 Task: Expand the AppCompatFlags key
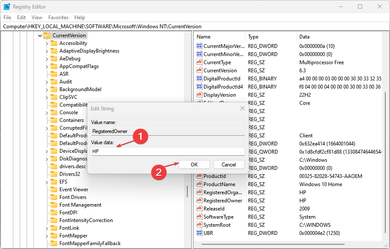click(x=47, y=67)
